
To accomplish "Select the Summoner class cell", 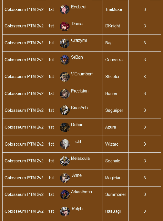I will click(x=116, y=194).
